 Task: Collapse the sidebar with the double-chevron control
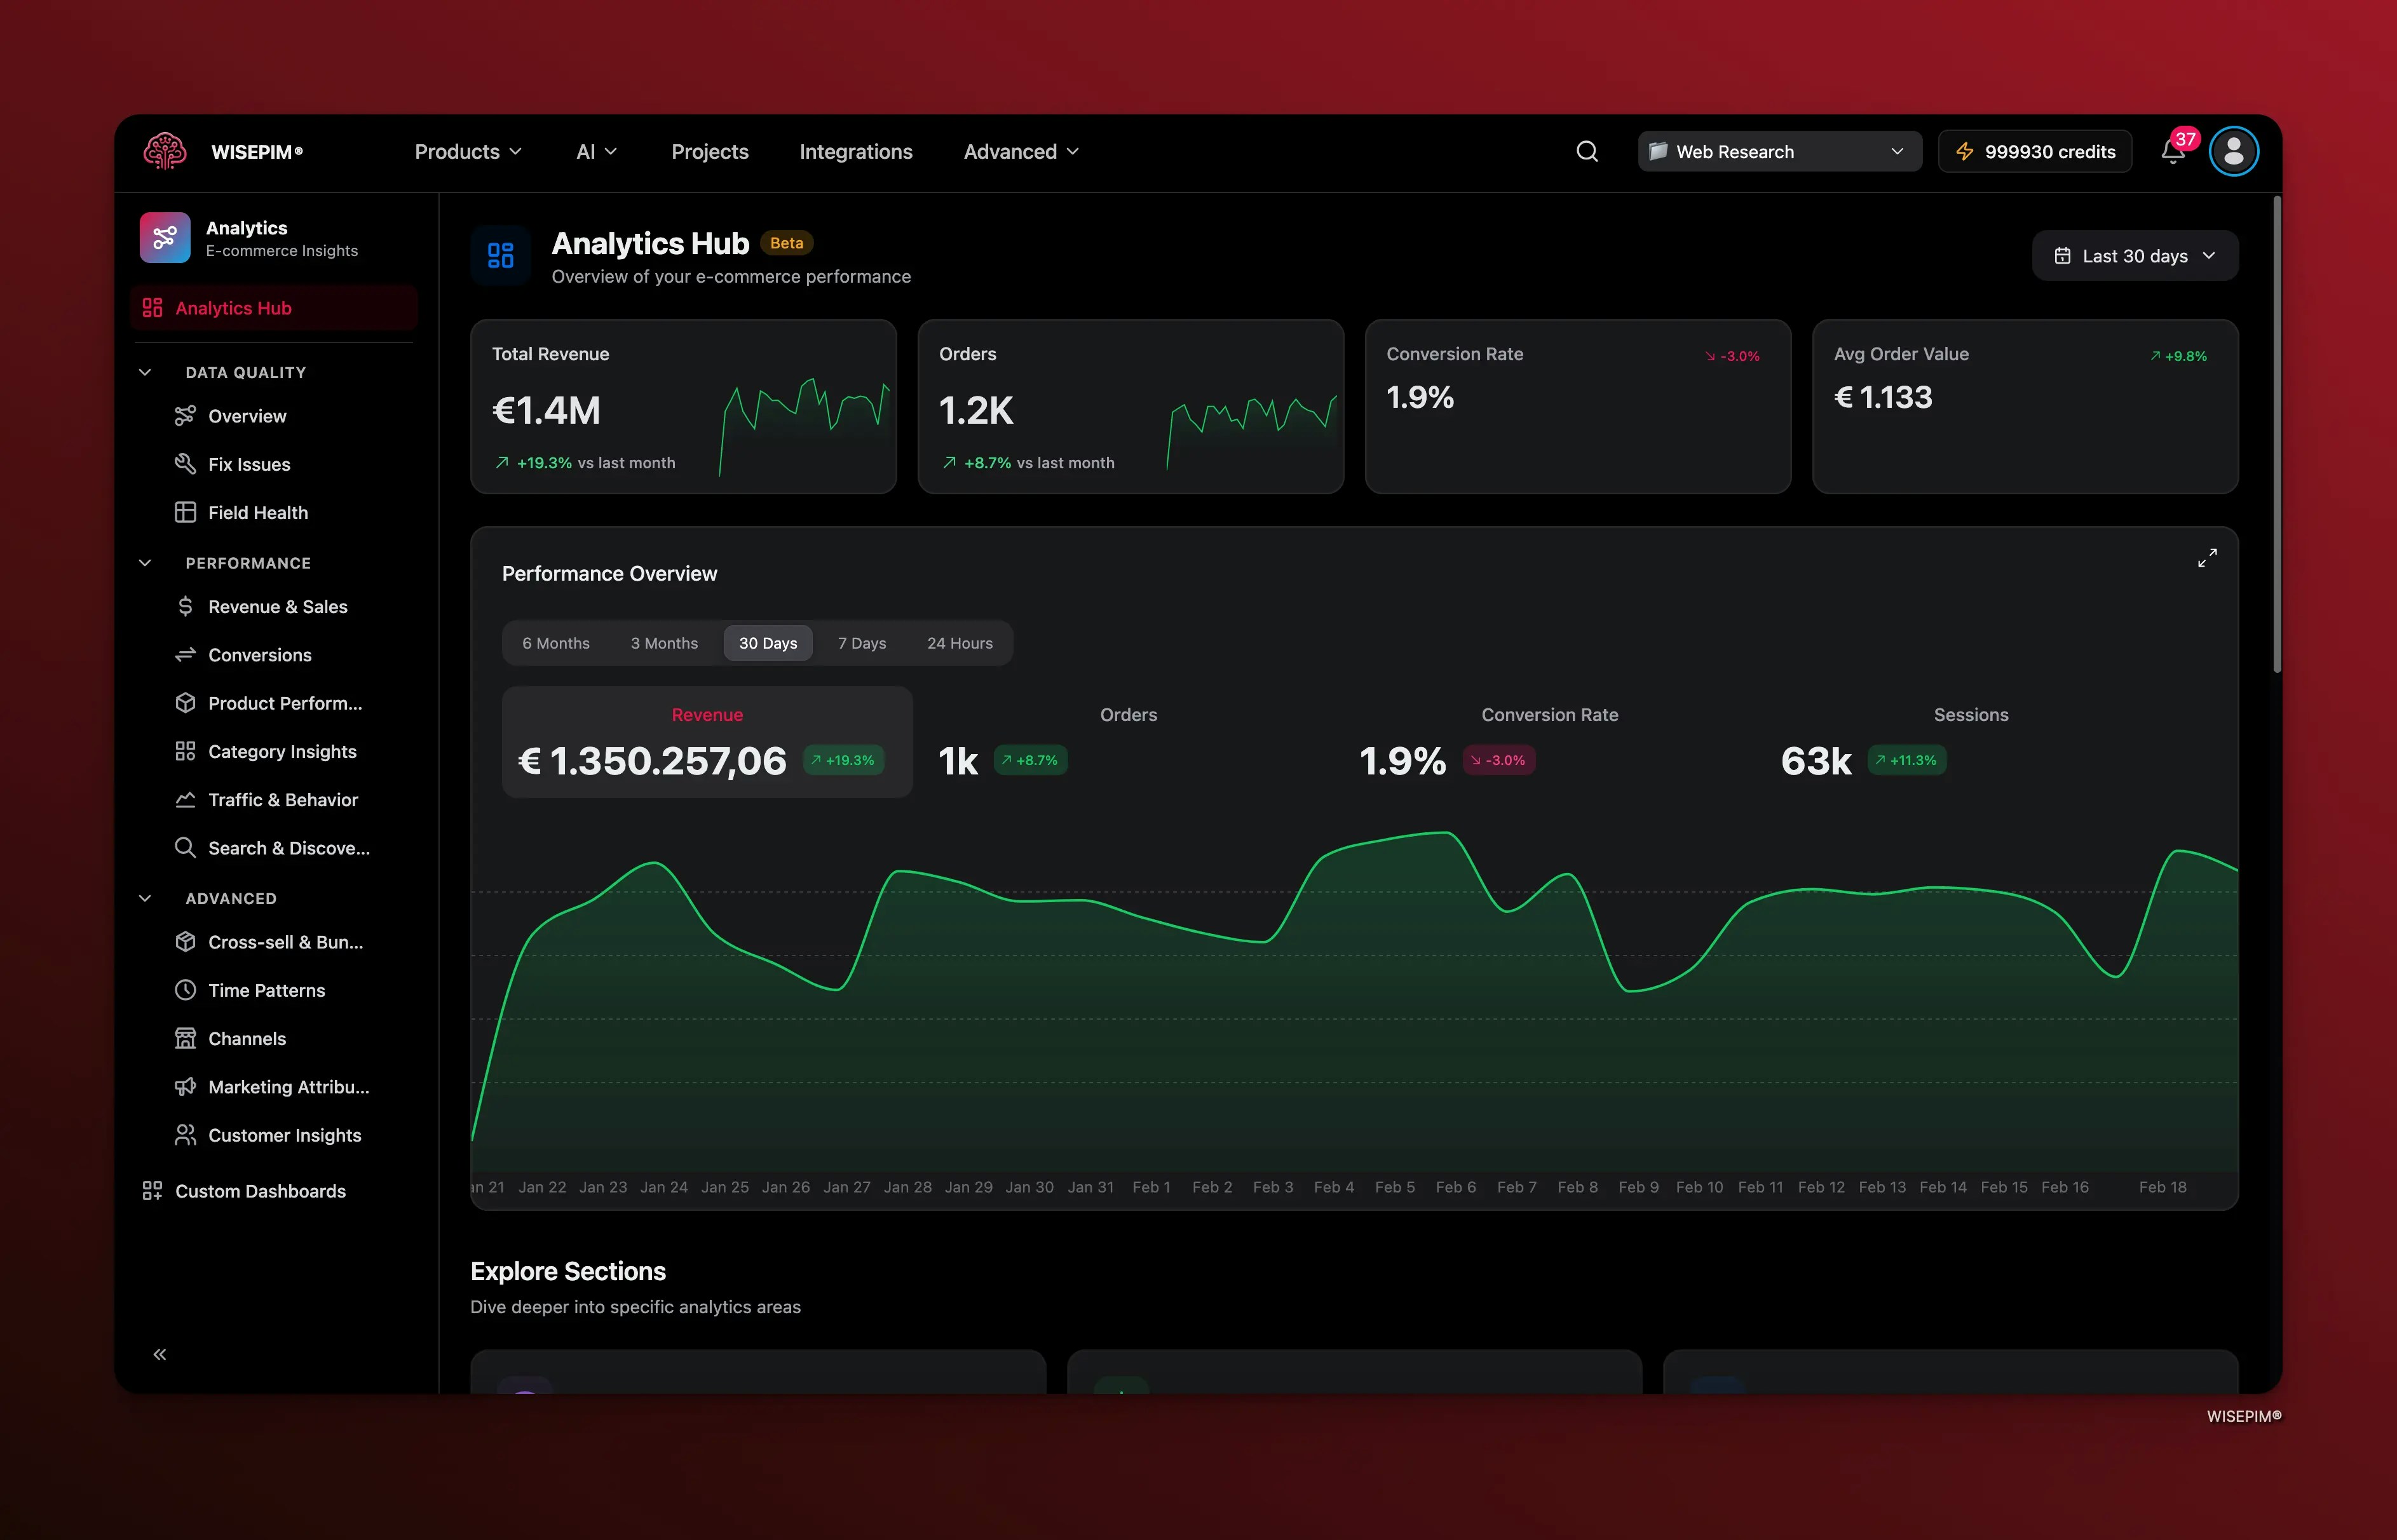[x=160, y=1353]
